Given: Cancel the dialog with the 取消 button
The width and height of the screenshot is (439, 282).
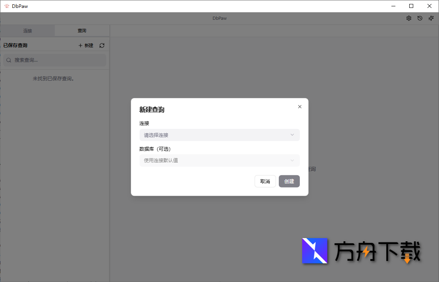Looking at the screenshot, I should click(x=265, y=181).
